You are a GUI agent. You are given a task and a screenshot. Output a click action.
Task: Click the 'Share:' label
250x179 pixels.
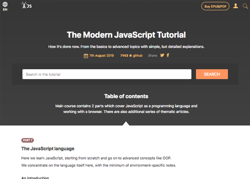click(153, 55)
